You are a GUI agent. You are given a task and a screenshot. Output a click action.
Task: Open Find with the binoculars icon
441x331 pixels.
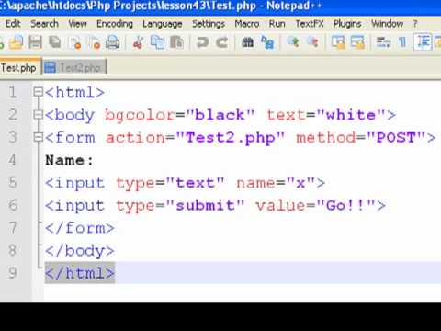click(x=248, y=42)
